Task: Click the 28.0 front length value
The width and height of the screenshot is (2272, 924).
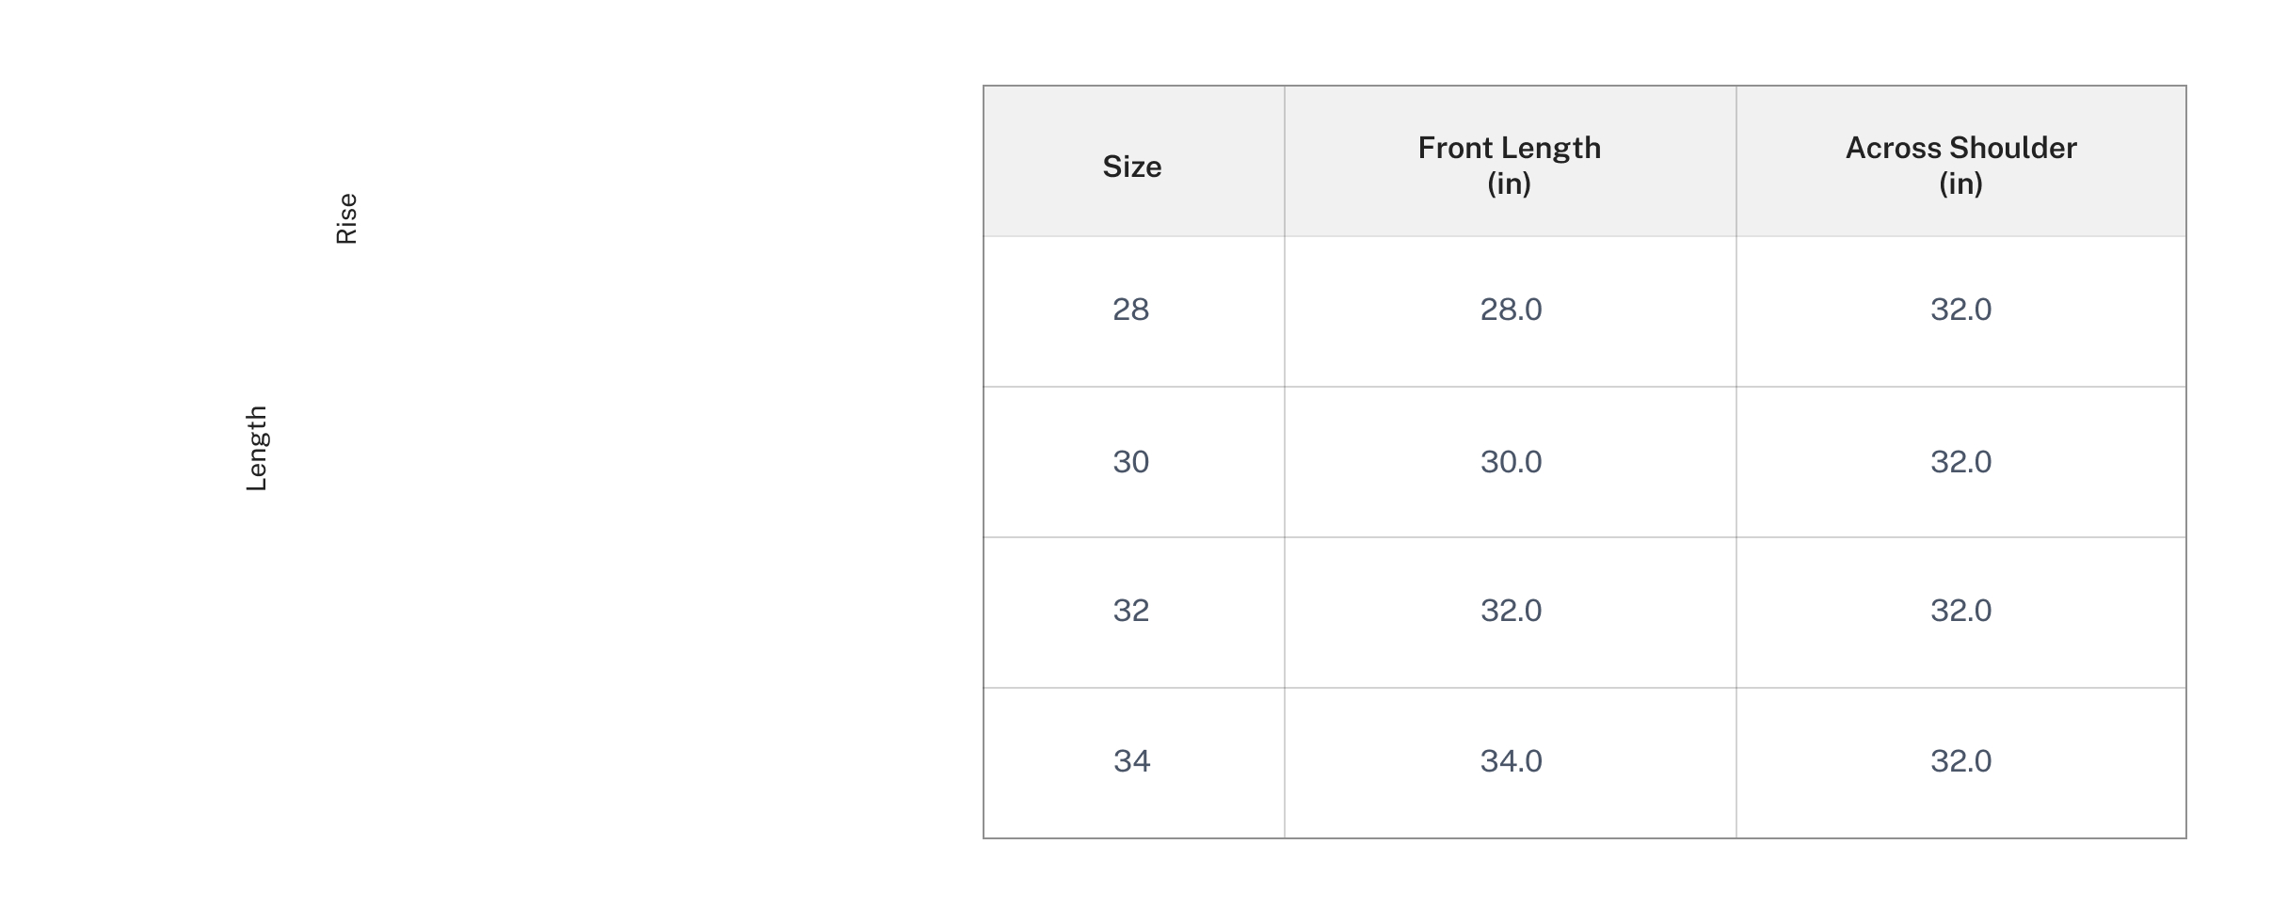Action: coord(1511,310)
